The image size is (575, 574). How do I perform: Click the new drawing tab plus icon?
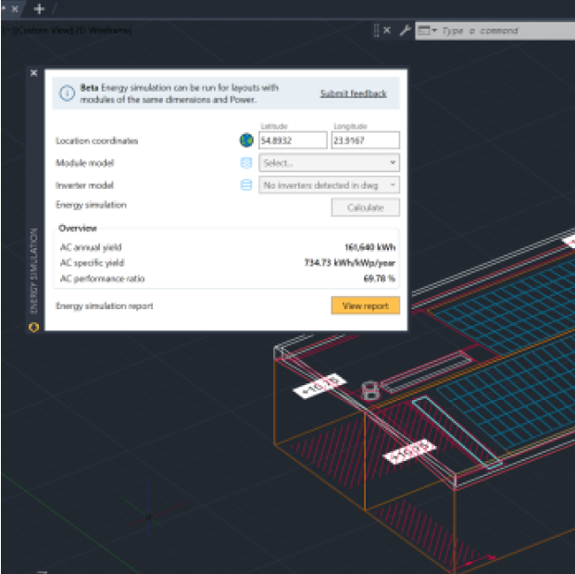pos(39,8)
